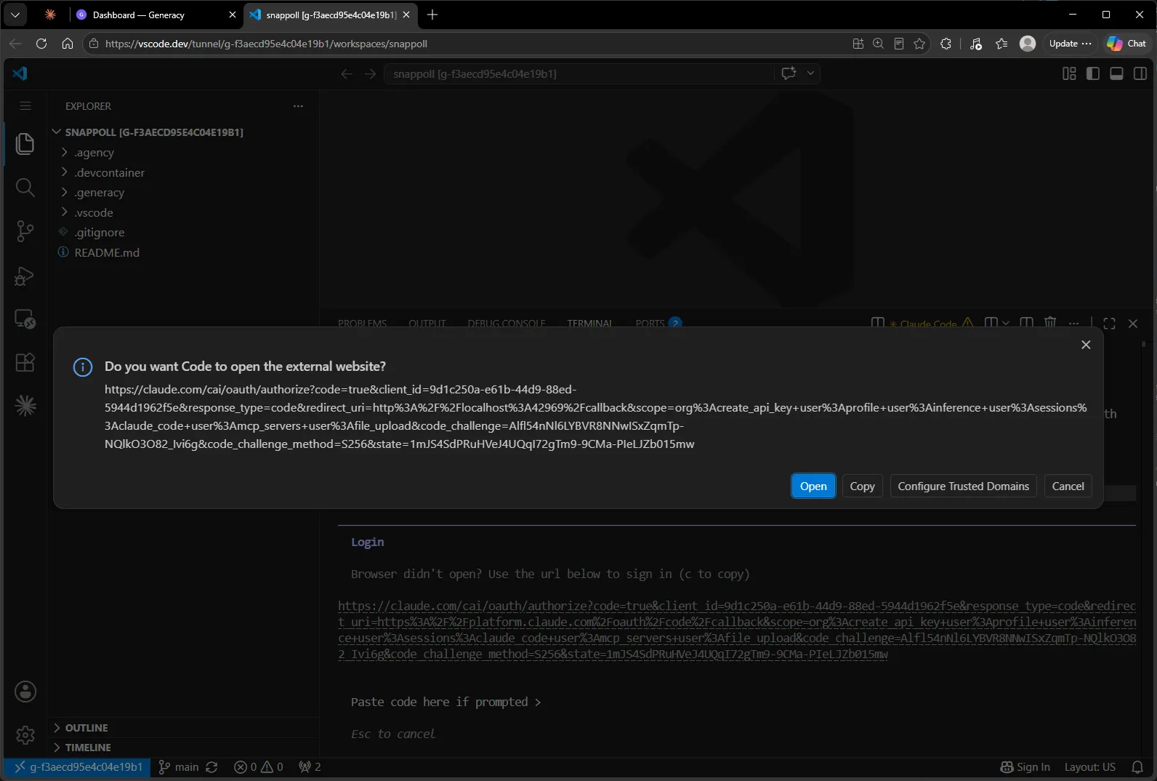The image size is (1157, 781).
Task: Open the command center dropdown chevron
Action: pos(810,73)
